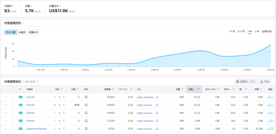Open trend sparkline in 1.3M results row
Screen dimensions: 276x134
click(x=271, y=121)
